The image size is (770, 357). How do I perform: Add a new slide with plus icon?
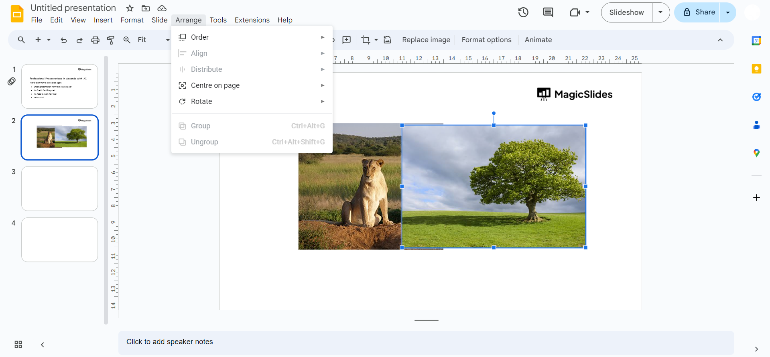pos(38,40)
